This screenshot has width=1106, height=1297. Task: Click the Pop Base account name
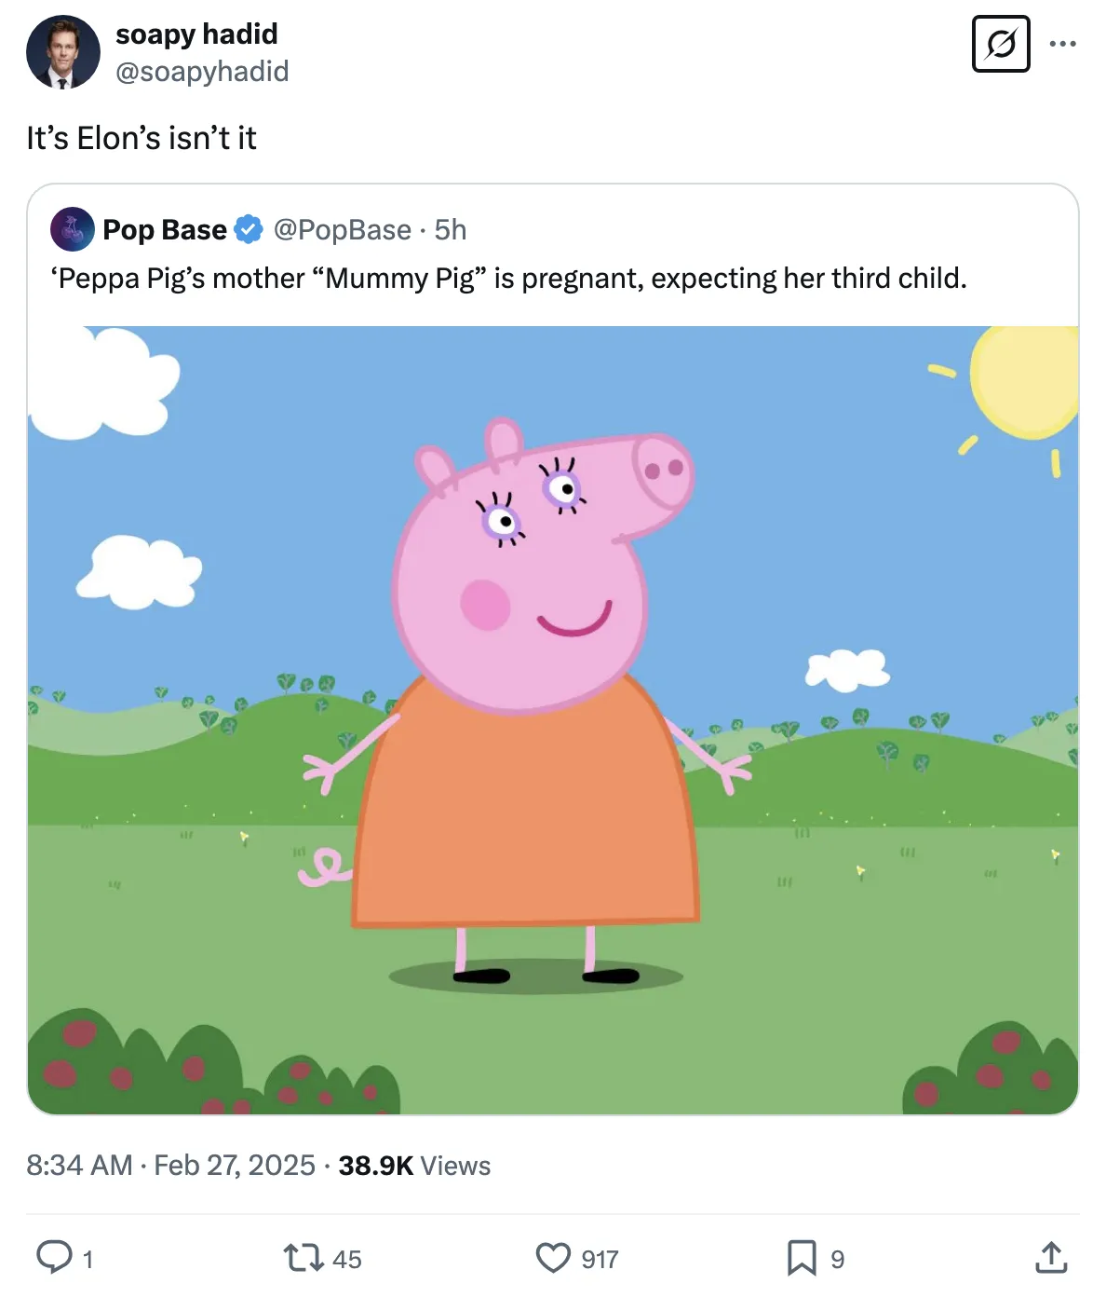165,229
